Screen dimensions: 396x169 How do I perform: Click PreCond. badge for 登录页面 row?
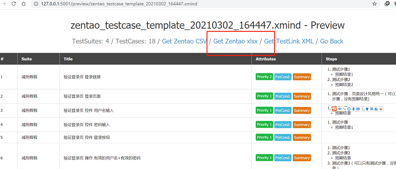(283, 96)
